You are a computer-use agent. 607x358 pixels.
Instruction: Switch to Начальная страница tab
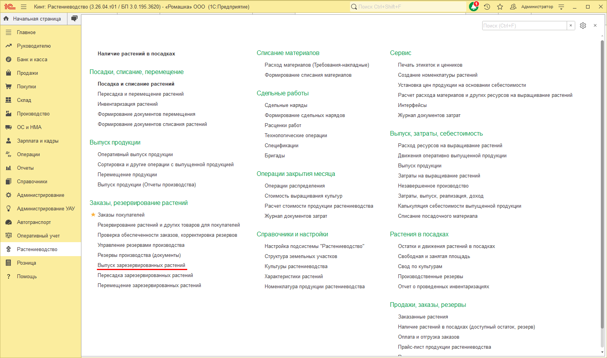(x=34, y=19)
